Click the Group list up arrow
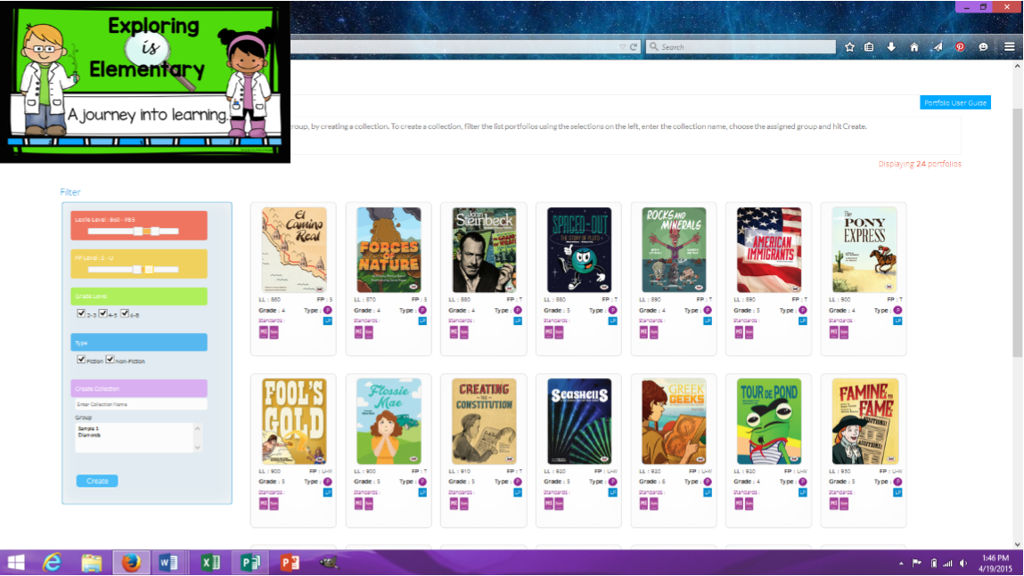Viewport: 1024px width, 576px height. coord(198,428)
